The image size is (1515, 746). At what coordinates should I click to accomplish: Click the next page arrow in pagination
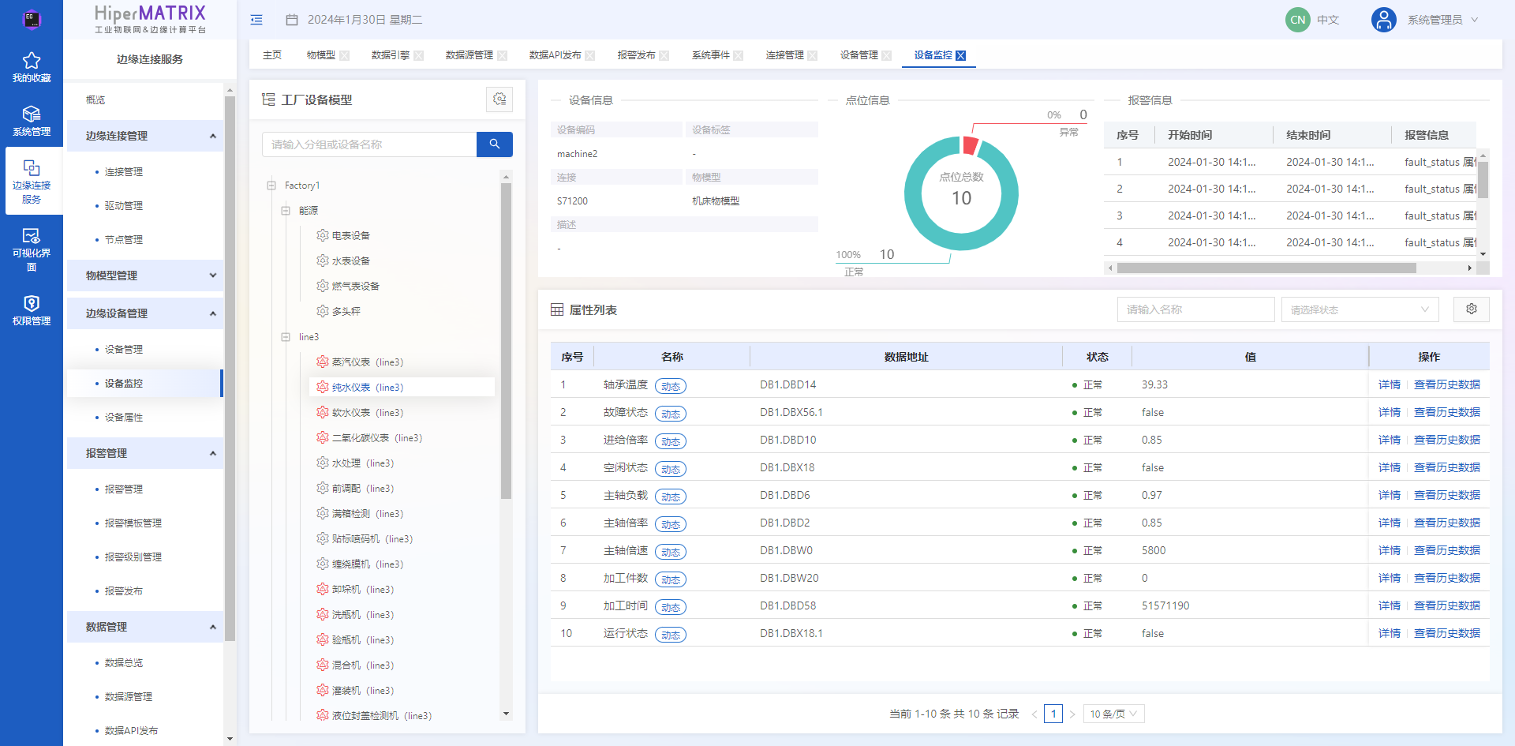point(1072,714)
